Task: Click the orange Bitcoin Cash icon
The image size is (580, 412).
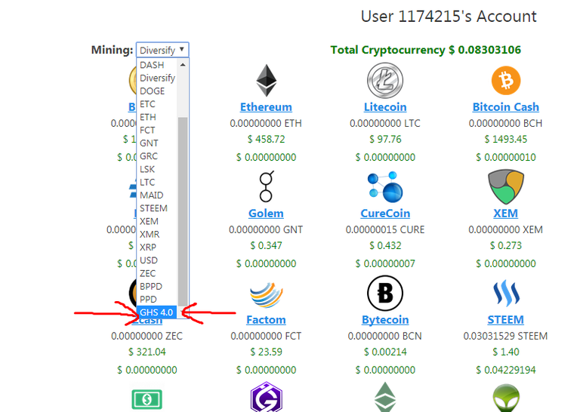Action: [x=506, y=80]
